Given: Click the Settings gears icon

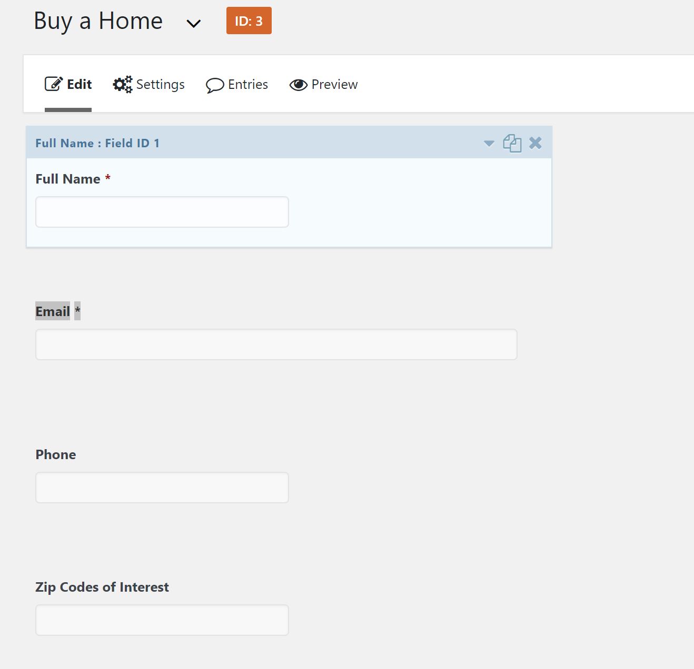Looking at the screenshot, I should click(x=123, y=84).
